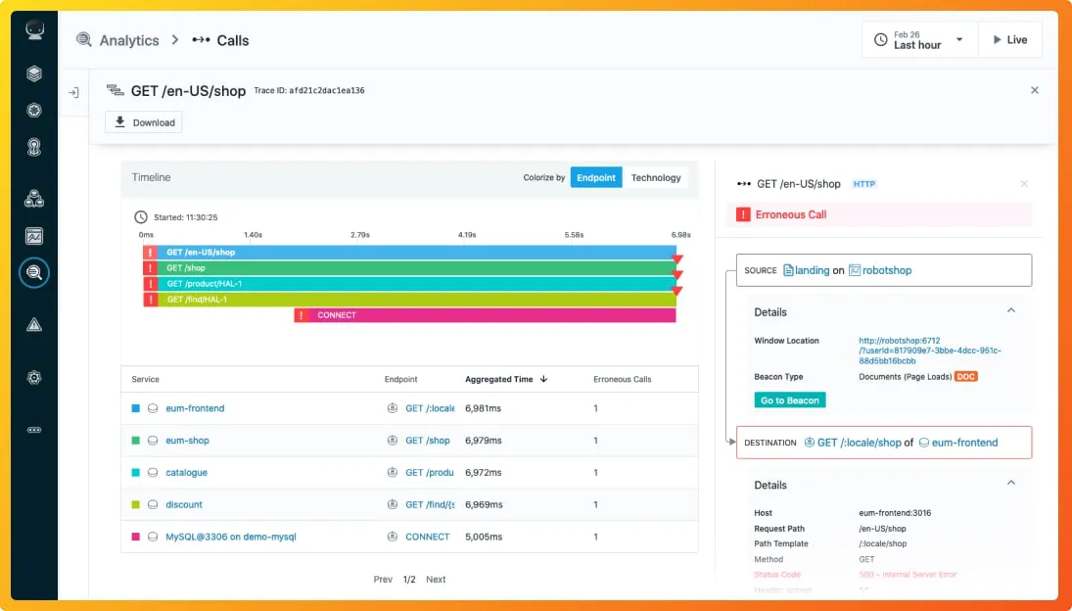Click the 6,981ms aggregated time value
1072x611 pixels.
[484, 408]
